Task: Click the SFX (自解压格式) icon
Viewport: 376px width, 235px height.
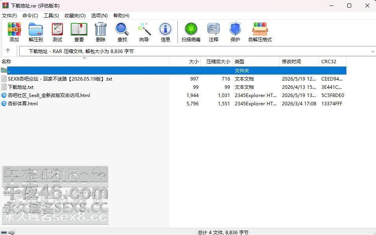Action: pos(260,32)
